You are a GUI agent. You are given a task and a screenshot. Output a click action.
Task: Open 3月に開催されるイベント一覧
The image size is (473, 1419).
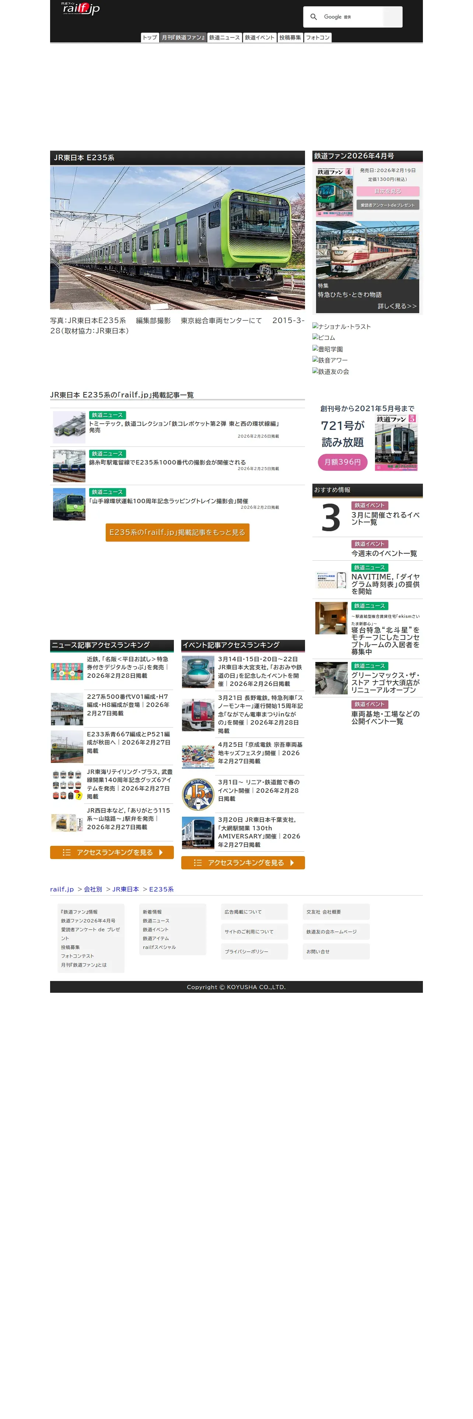click(385, 518)
